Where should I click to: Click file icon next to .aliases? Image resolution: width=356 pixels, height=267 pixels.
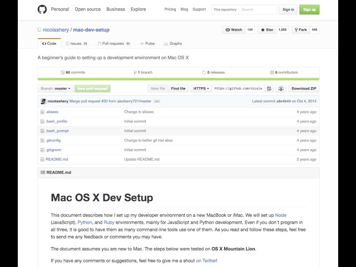(x=42, y=112)
